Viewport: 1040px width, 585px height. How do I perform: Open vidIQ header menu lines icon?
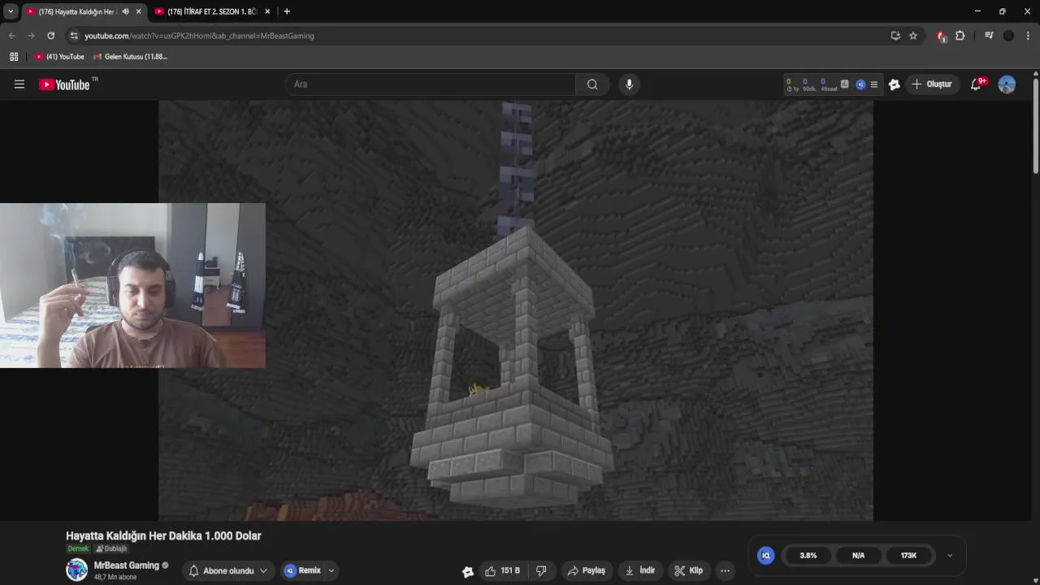[874, 84]
